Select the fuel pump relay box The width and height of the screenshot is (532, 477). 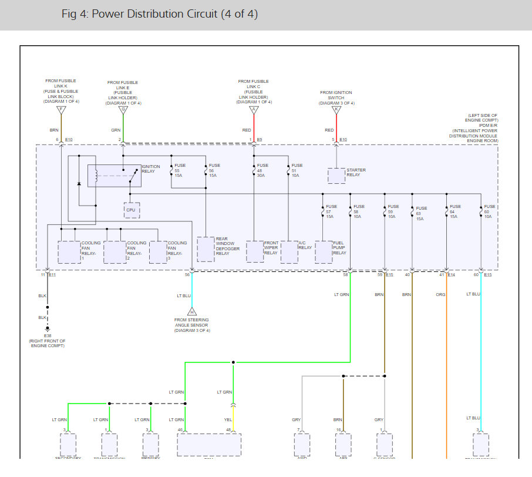pos(324,252)
